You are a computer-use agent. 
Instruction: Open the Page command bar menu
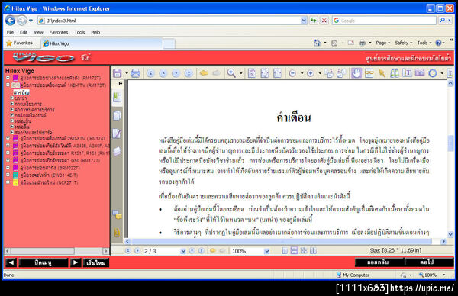[x=382, y=43]
